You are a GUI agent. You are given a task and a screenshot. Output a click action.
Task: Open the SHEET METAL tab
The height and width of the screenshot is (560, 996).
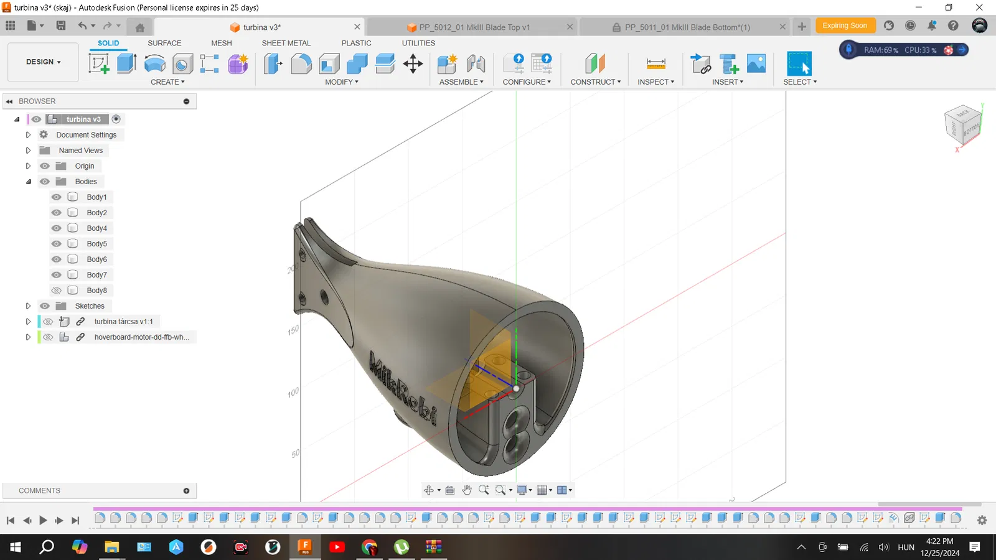coord(286,43)
